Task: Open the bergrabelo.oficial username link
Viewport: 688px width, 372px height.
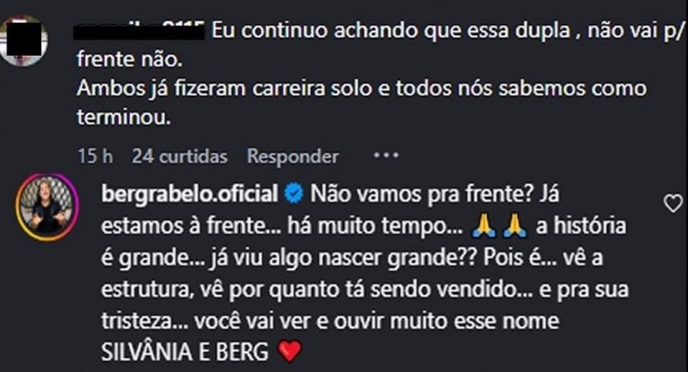Action: [190, 195]
